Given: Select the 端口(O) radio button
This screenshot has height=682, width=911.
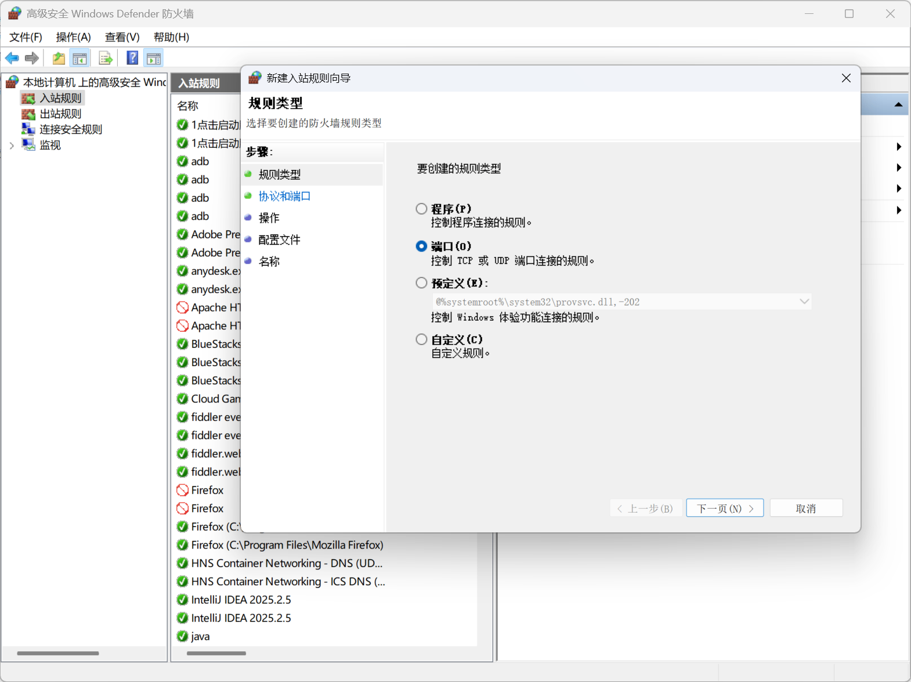Looking at the screenshot, I should coord(421,246).
